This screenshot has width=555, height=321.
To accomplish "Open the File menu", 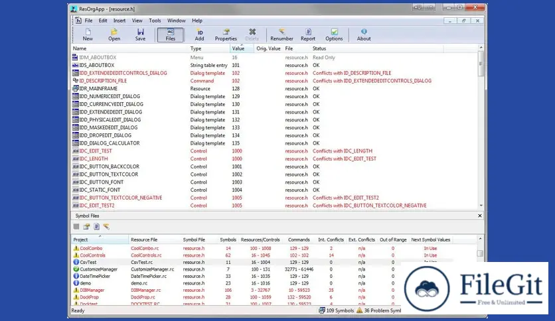I will (x=88, y=21).
